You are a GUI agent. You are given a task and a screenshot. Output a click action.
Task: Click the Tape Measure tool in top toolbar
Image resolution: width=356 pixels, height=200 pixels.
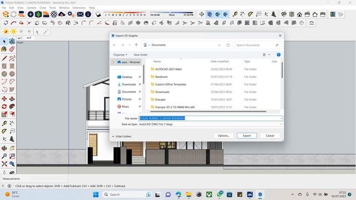click(235, 14)
